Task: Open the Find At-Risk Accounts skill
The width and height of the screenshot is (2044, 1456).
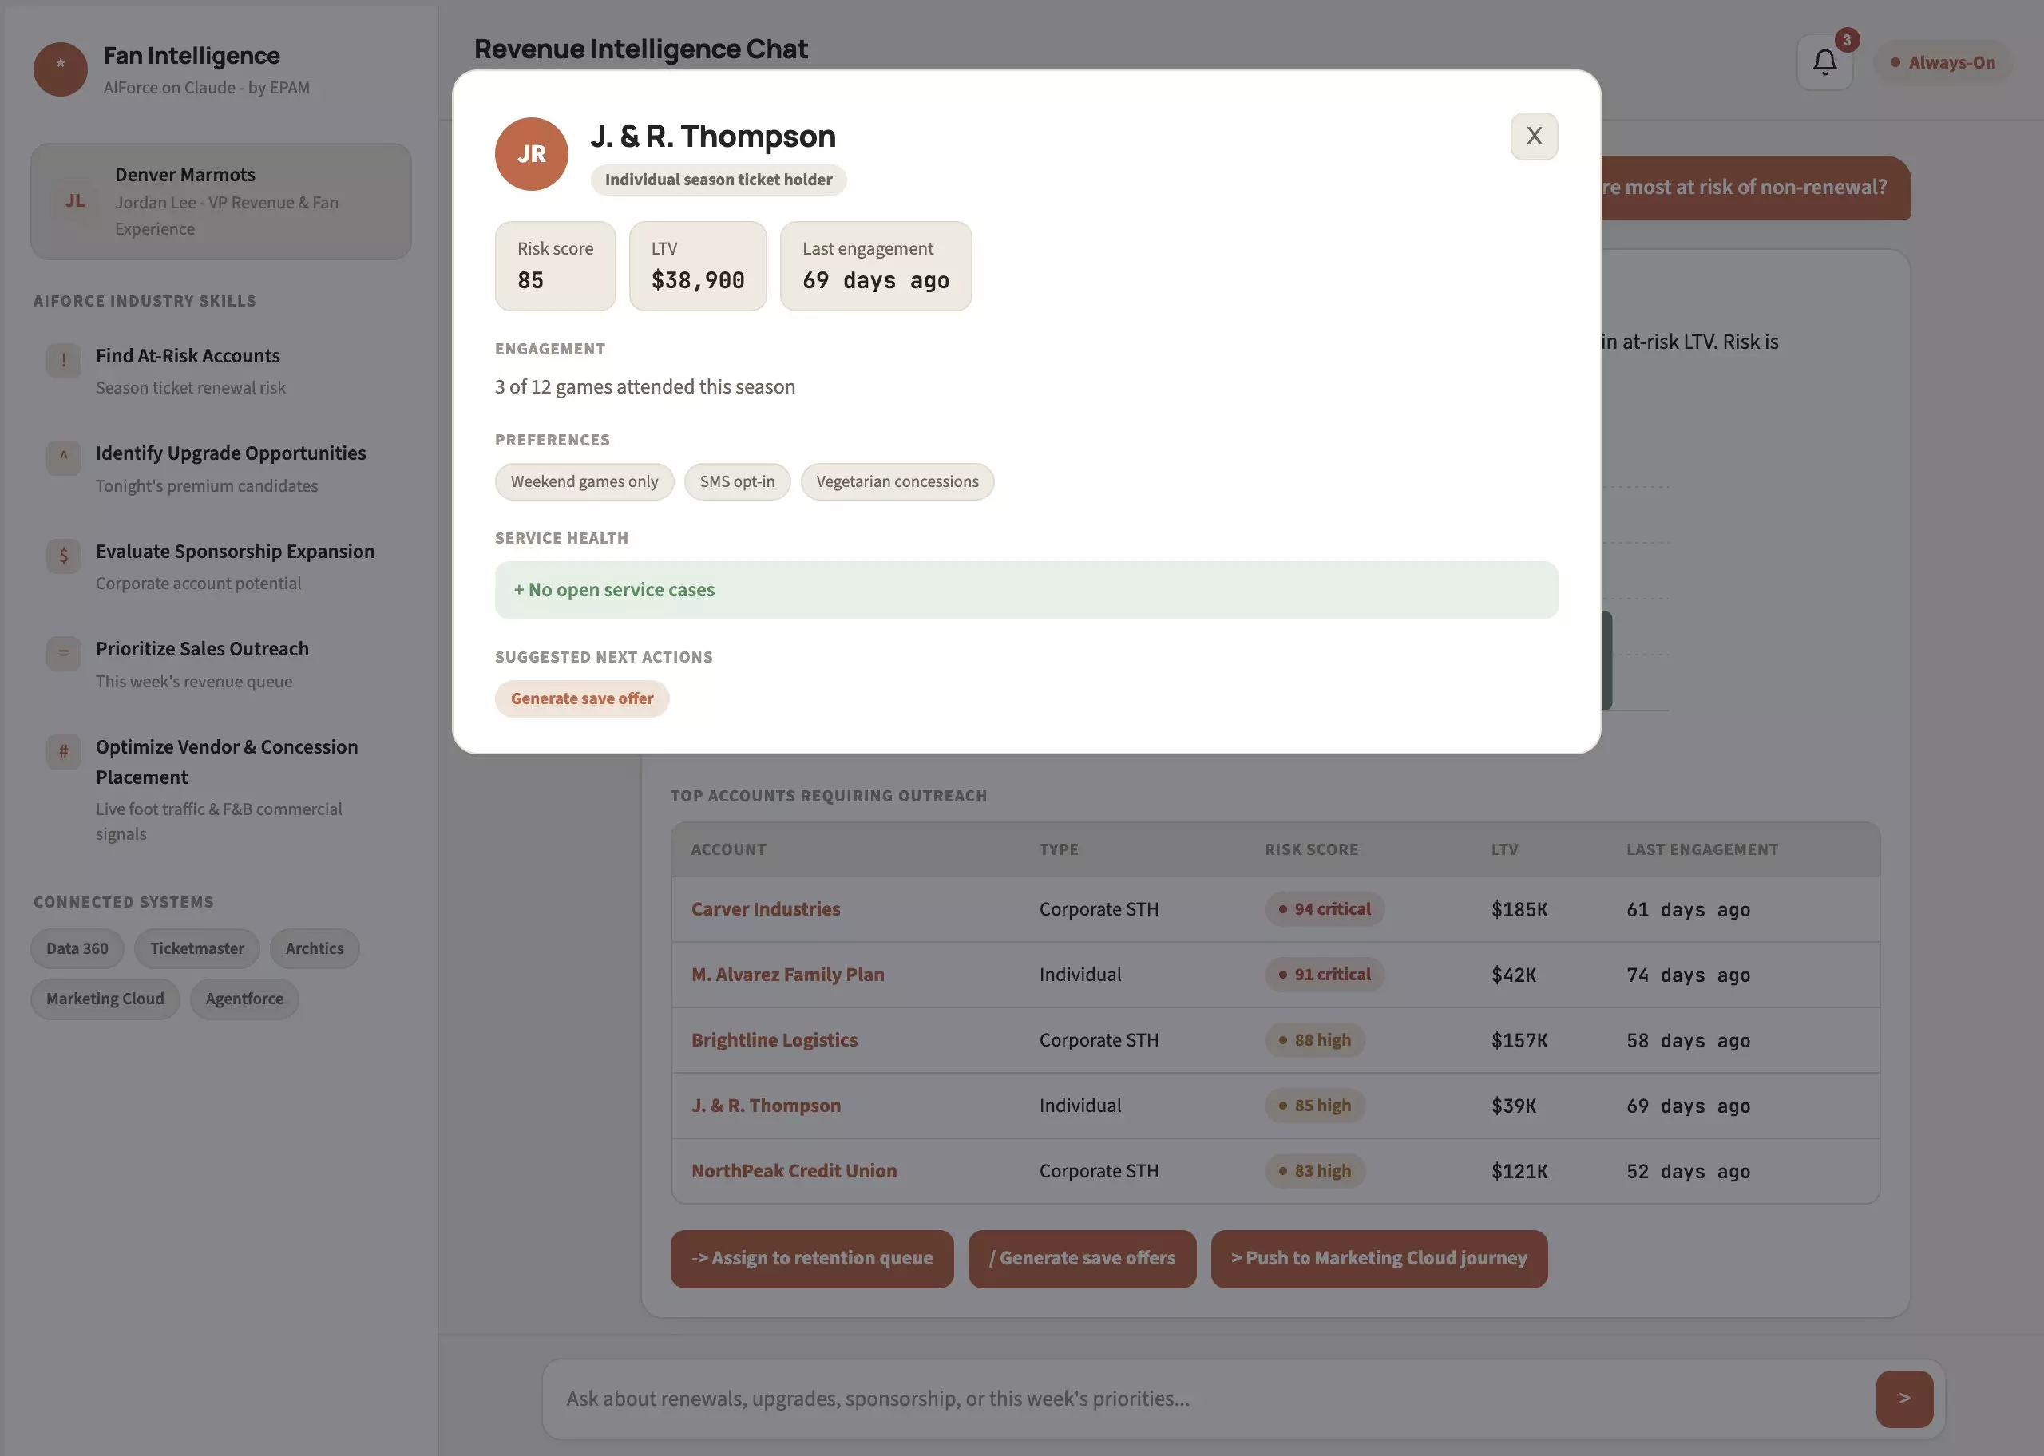Action: pyautogui.click(x=220, y=370)
